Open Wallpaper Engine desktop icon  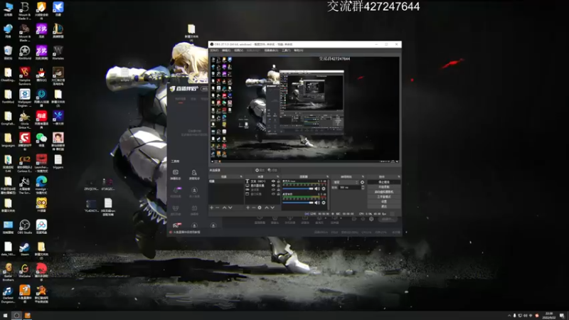pyautogui.click(x=25, y=97)
